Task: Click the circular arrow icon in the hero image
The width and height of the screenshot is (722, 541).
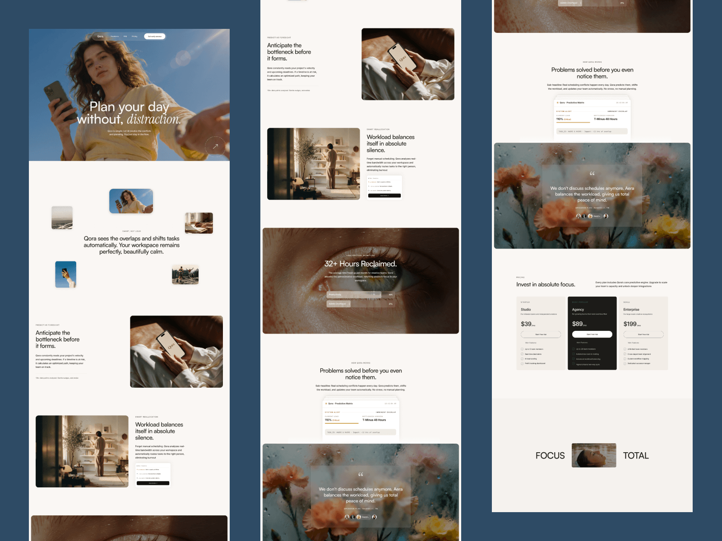Action: (216, 146)
